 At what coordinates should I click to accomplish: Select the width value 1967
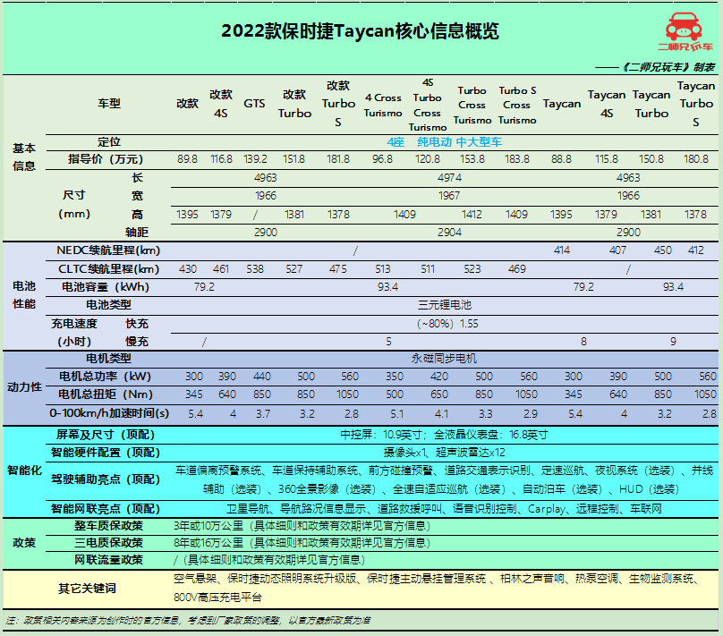coord(449,196)
